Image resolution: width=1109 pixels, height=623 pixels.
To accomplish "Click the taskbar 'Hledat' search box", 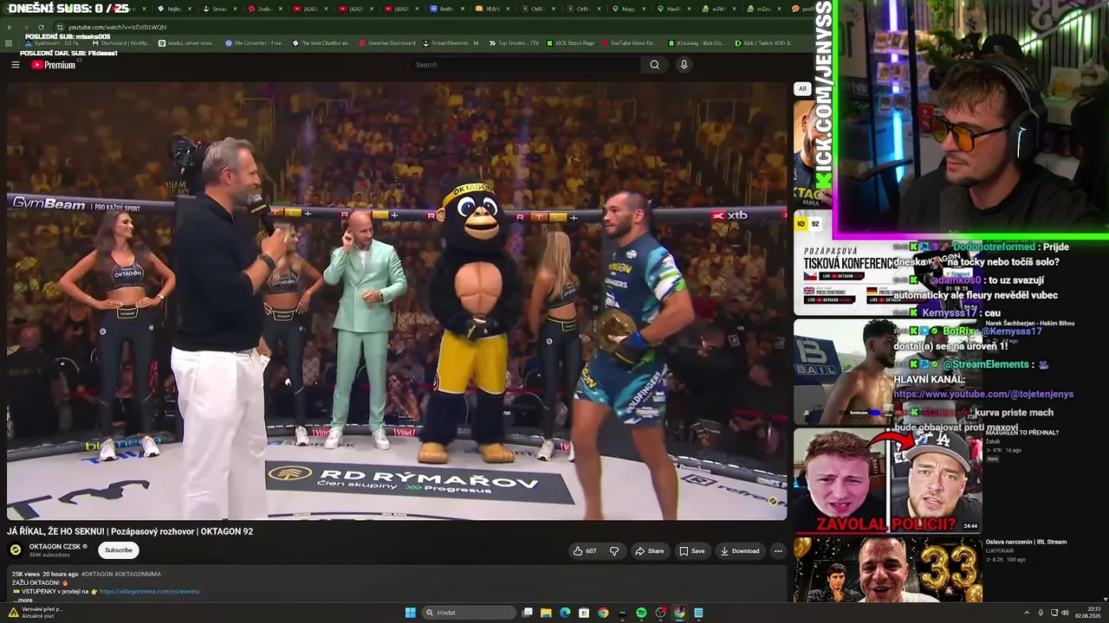I will coord(468,613).
